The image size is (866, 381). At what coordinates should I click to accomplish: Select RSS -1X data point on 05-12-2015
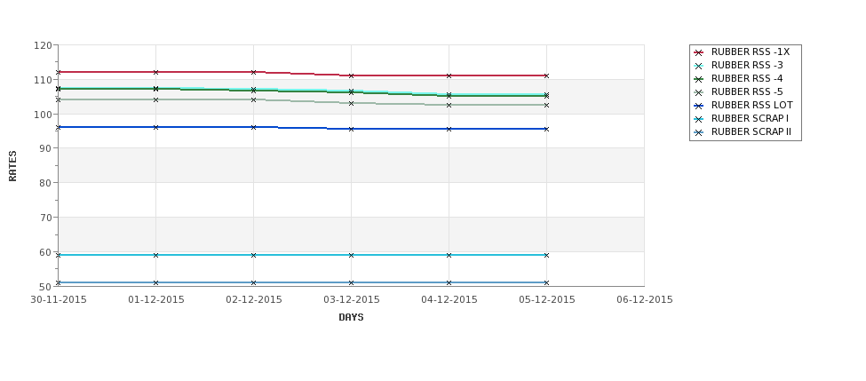coord(546,75)
